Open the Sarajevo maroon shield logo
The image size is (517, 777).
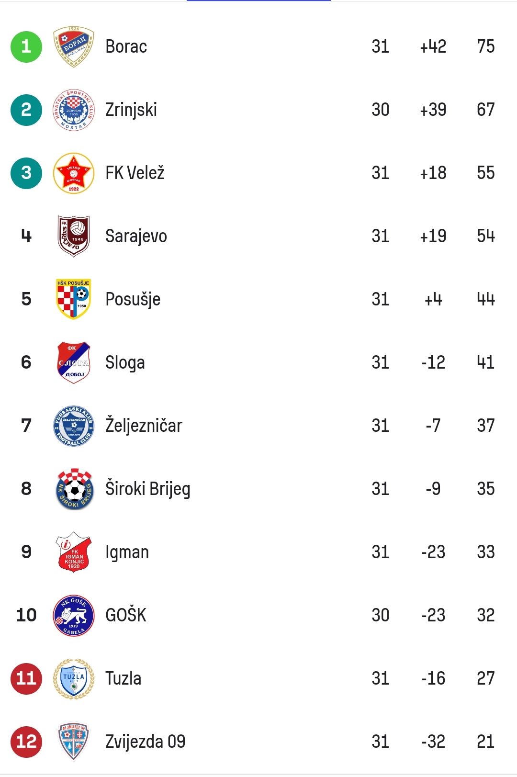pyautogui.click(x=74, y=236)
